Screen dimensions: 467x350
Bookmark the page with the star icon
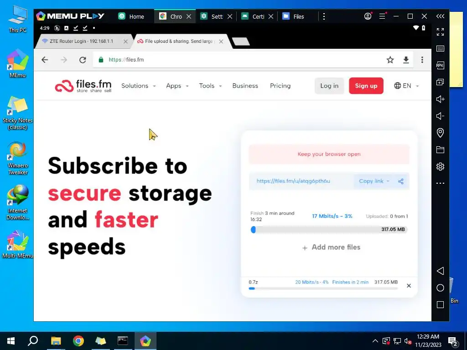pos(390,60)
